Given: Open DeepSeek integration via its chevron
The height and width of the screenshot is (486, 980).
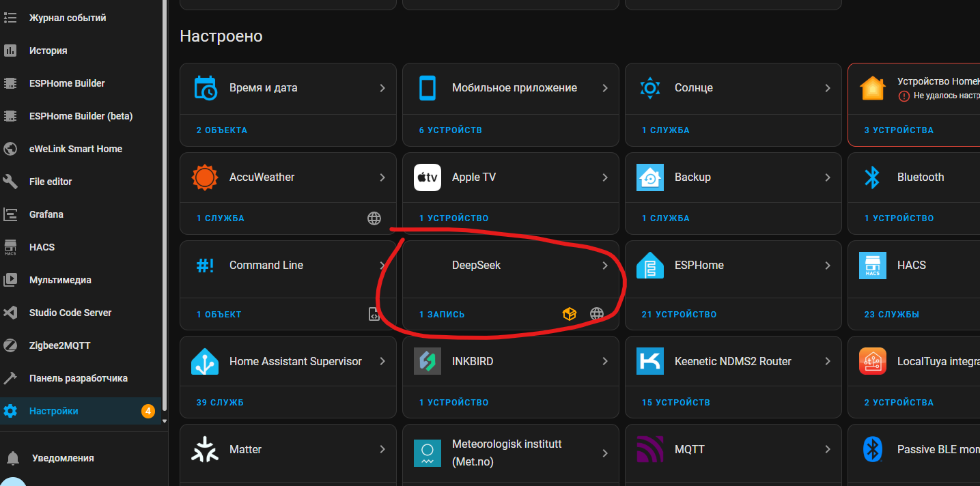Looking at the screenshot, I should [605, 266].
